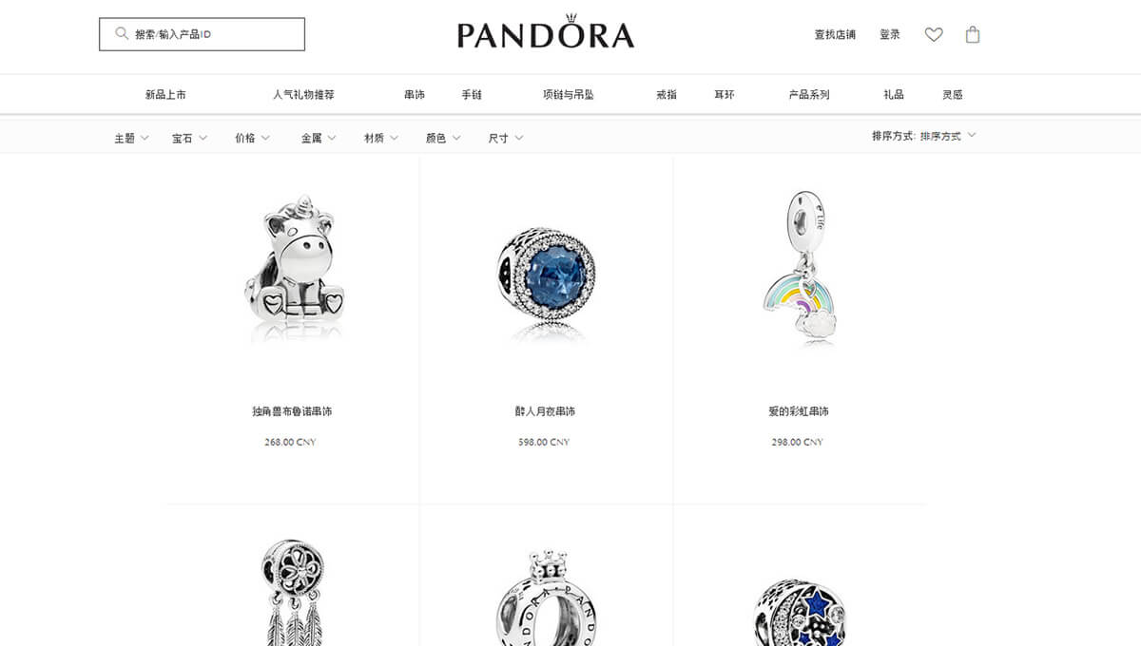Click the PANDORA logo

coord(546,32)
